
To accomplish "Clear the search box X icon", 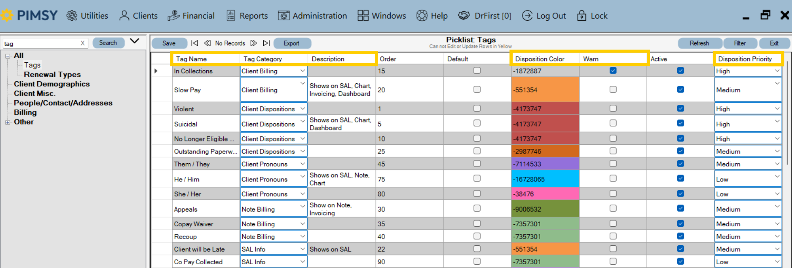I will coord(82,43).
